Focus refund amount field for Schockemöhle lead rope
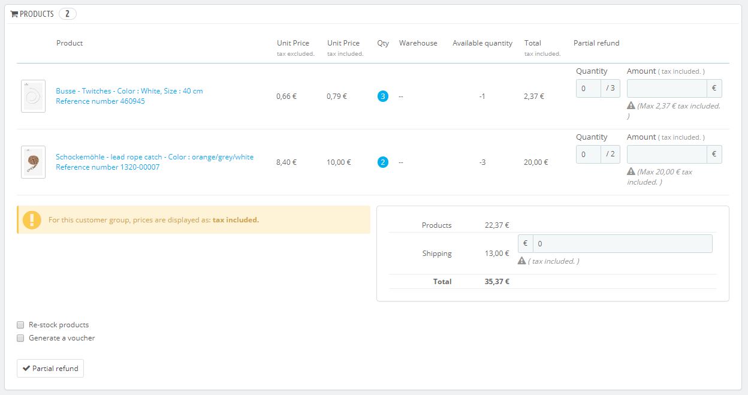Image resolution: width=748 pixels, height=395 pixels. pos(667,155)
